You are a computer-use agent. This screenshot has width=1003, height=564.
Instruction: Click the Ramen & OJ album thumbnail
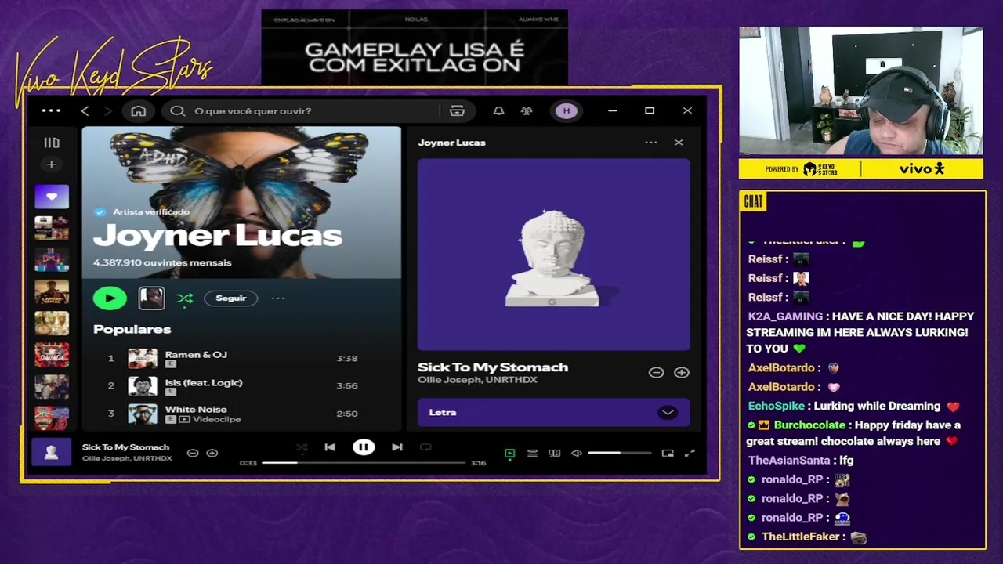143,359
